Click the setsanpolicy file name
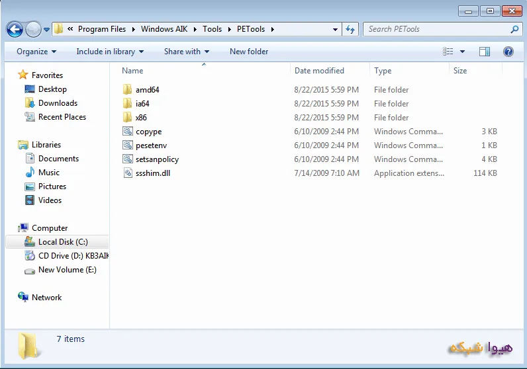527x369 pixels. (x=158, y=159)
